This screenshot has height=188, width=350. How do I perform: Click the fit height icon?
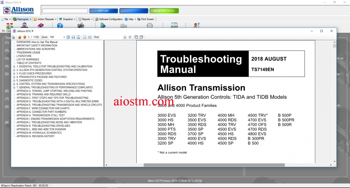(x=78, y=37)
